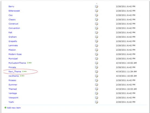
Task: Click the edit icon for Modern Rose
Action: 96,54
